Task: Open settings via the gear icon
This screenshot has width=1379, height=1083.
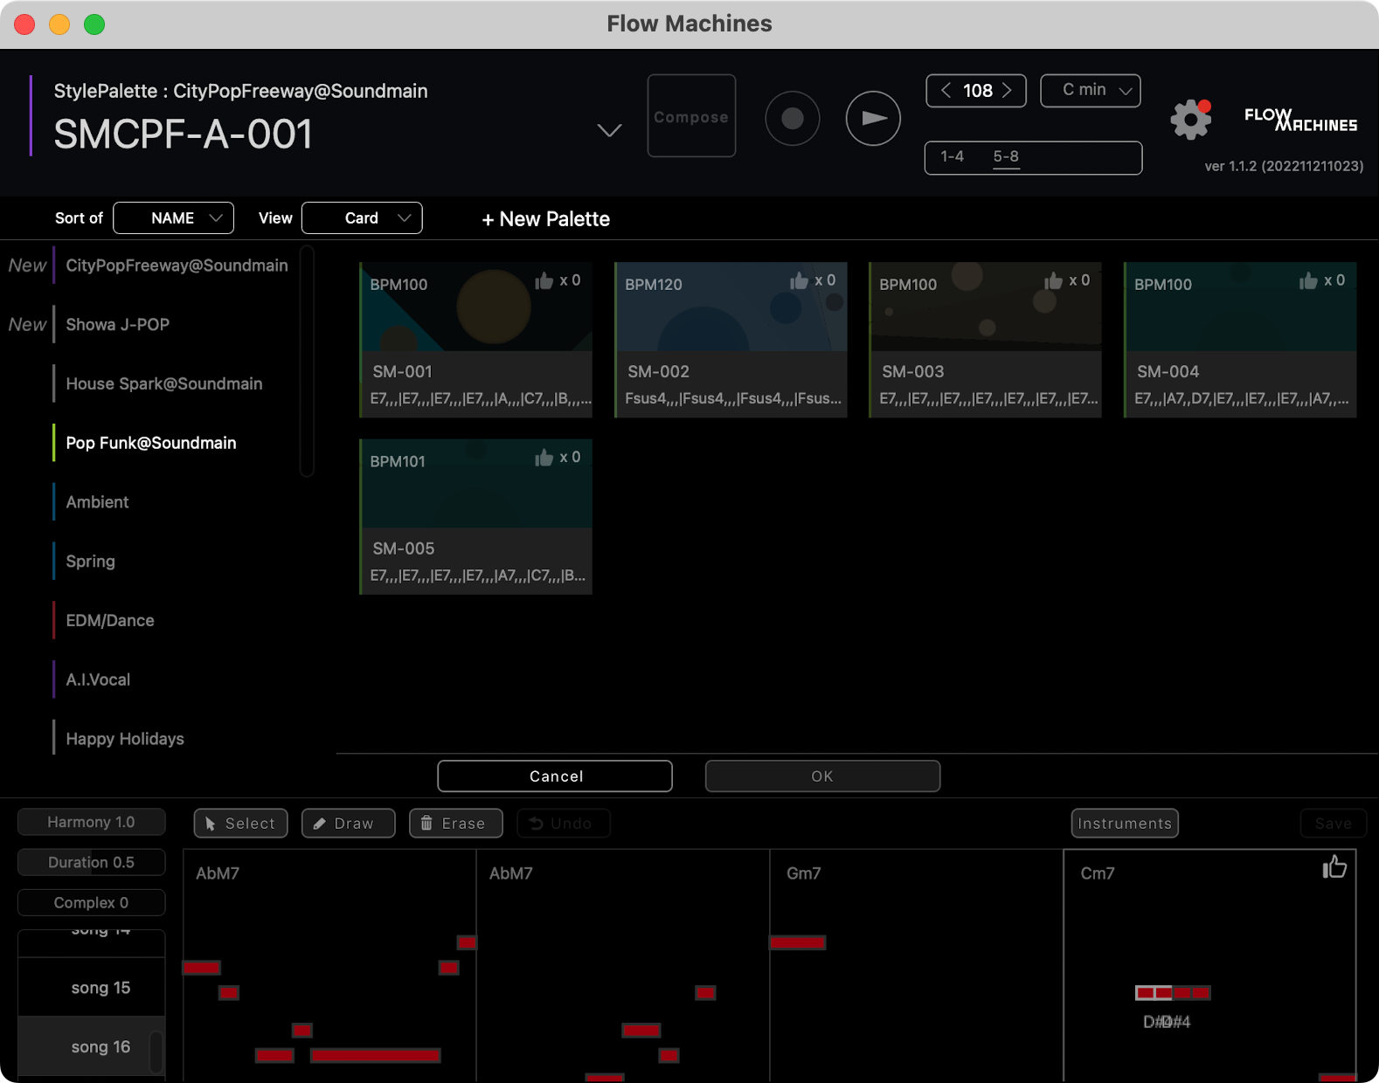Action: (1190, 119)
